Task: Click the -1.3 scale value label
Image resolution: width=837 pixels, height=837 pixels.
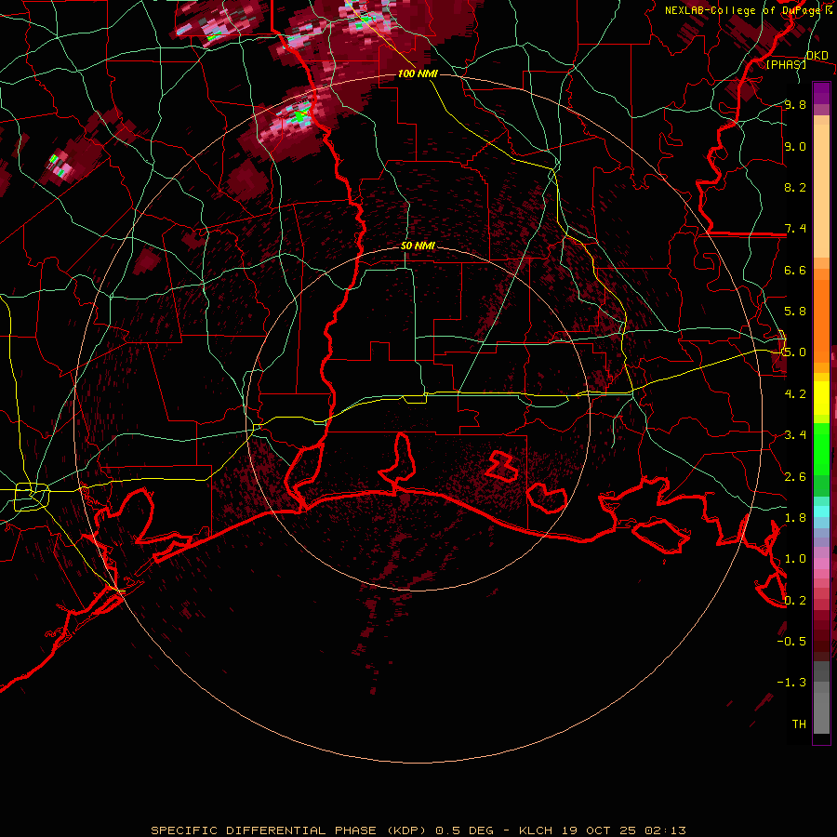Action: [x=791, y=683]
